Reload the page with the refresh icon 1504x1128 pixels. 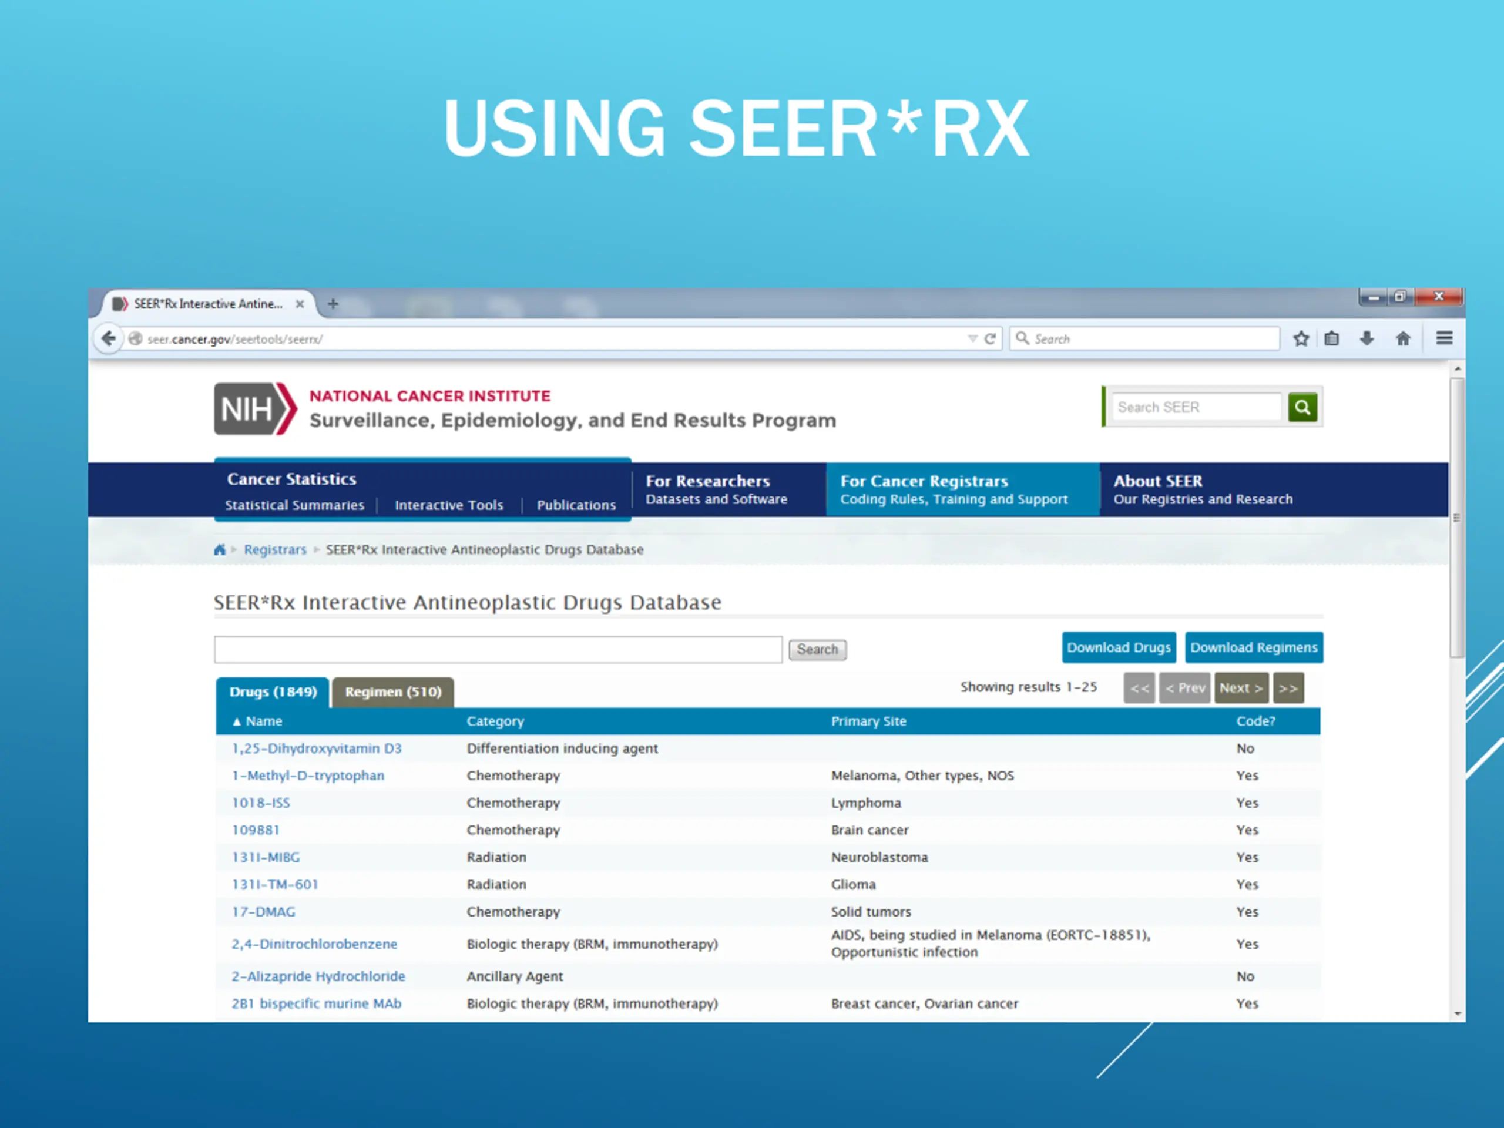pos(991,338)
